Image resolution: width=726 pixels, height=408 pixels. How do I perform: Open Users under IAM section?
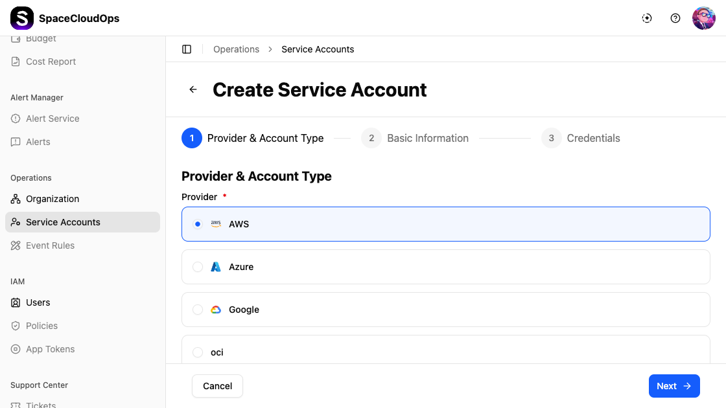tap(38, 302)
